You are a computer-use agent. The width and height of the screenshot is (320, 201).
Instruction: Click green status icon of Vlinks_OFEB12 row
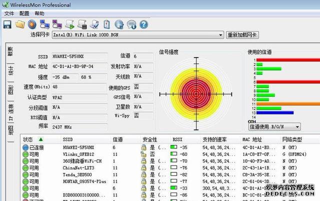[x=25, y=154]
